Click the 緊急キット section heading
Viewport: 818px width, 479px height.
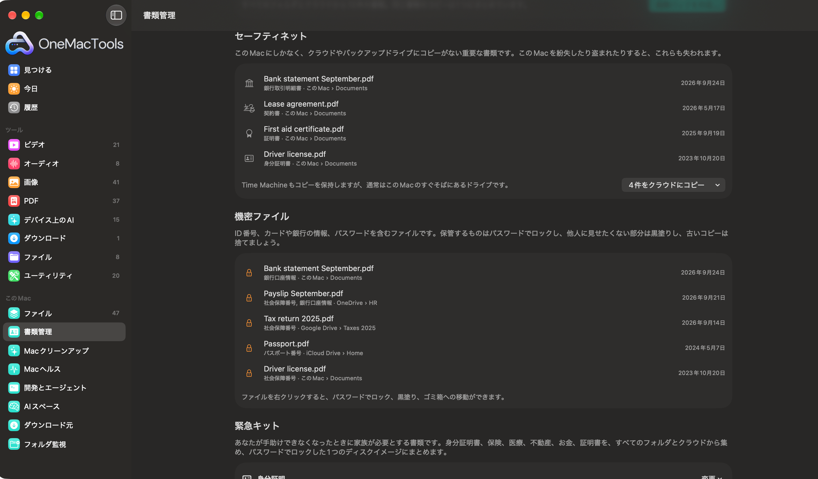257,426
